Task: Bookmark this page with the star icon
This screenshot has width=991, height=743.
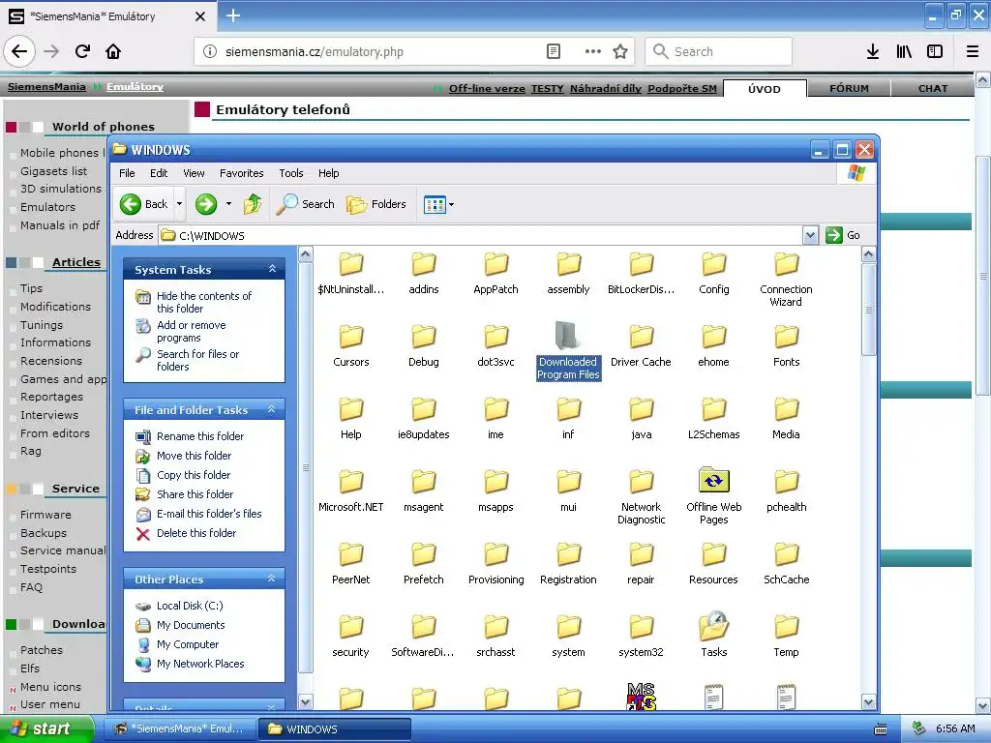Action: click(620, 51)
